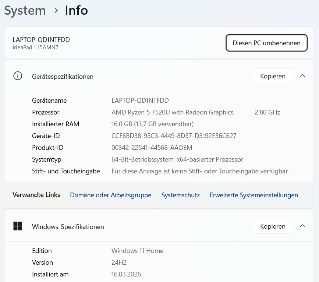Click the Produkt-ID label
Viewport: 319px width, 282px height.
pyautogui.click(x=47, y=148)
